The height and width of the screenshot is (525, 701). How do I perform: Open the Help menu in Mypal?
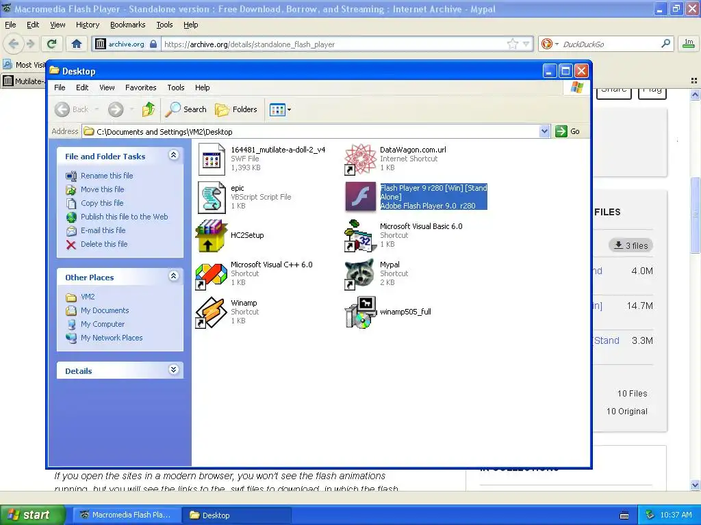point(190,25)
